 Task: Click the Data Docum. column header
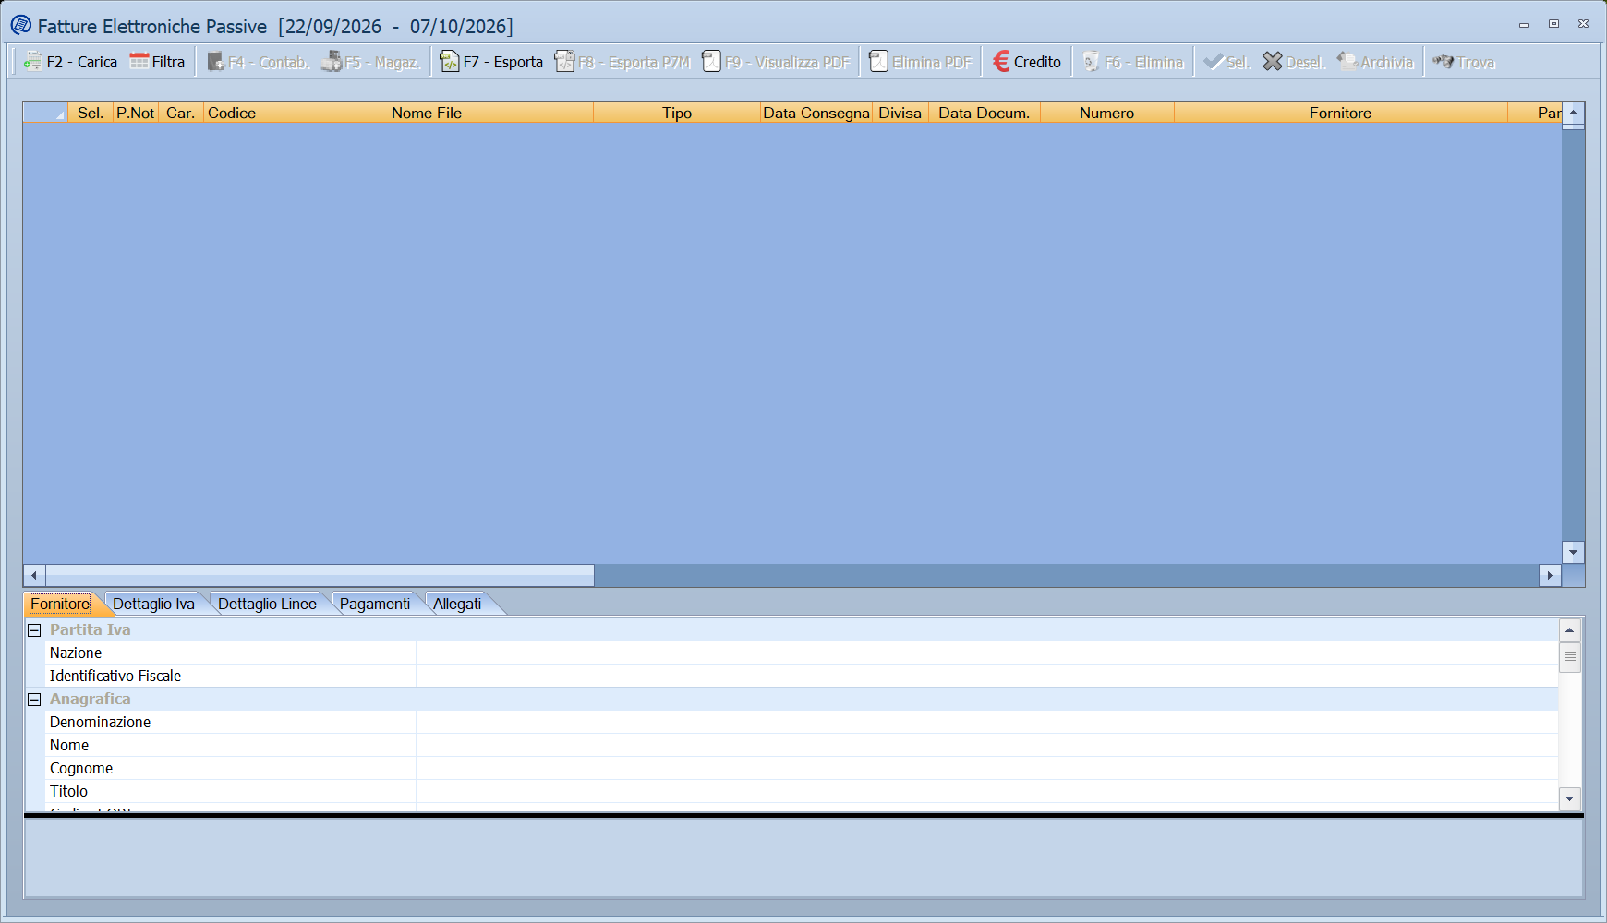point(985,113)
